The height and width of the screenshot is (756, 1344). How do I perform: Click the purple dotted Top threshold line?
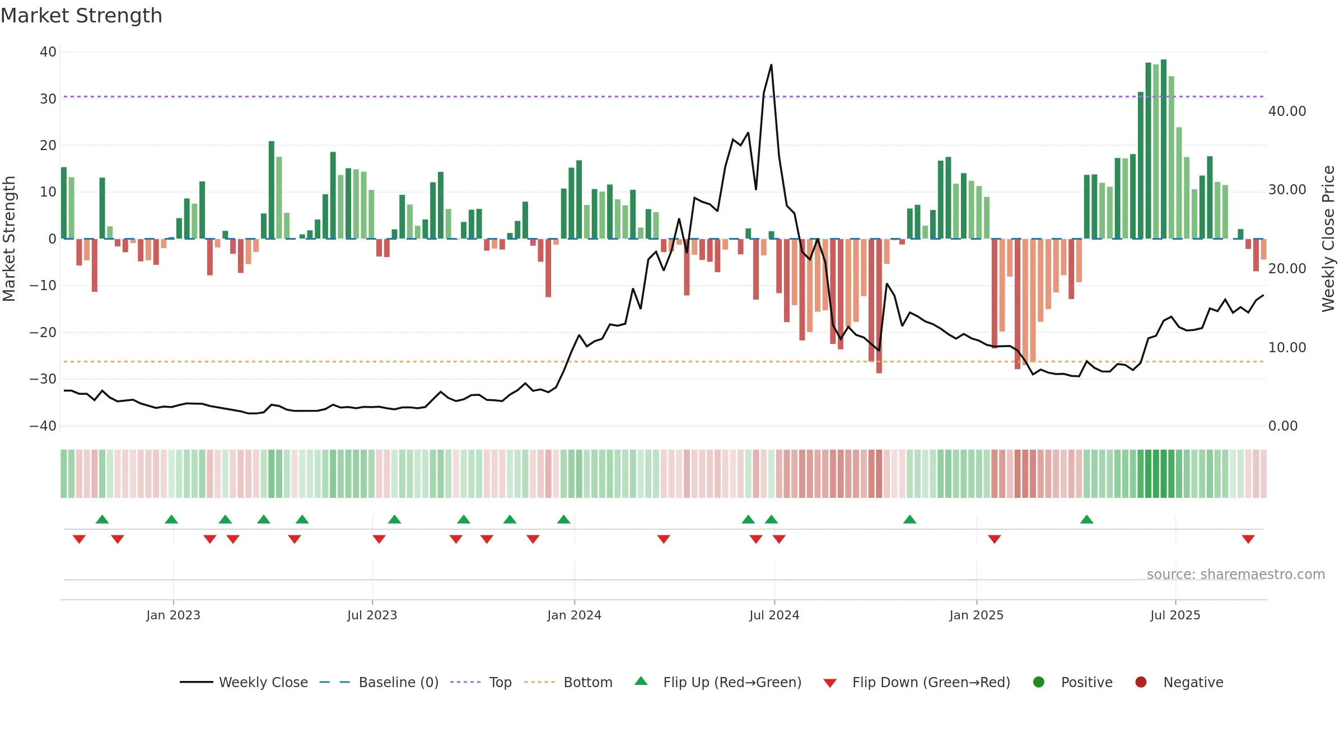(664, 96)
